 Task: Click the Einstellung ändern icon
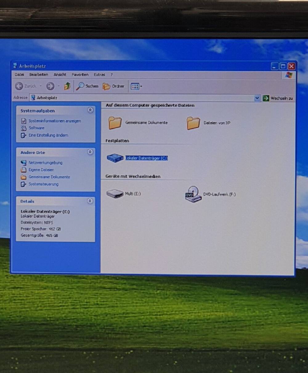click(23, 135)
